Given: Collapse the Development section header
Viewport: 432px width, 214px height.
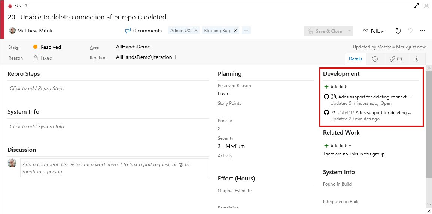Looking at the screenshot, I should (341, 73).
